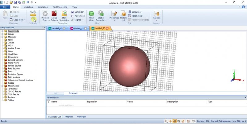Select WCS in the navigation tree
The image size is (247, 124).
pyautogui.click(x=10, y=46)
